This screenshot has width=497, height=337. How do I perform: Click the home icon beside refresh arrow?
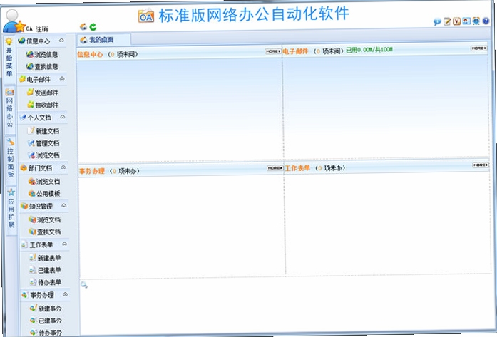click(x=83, y=26)
